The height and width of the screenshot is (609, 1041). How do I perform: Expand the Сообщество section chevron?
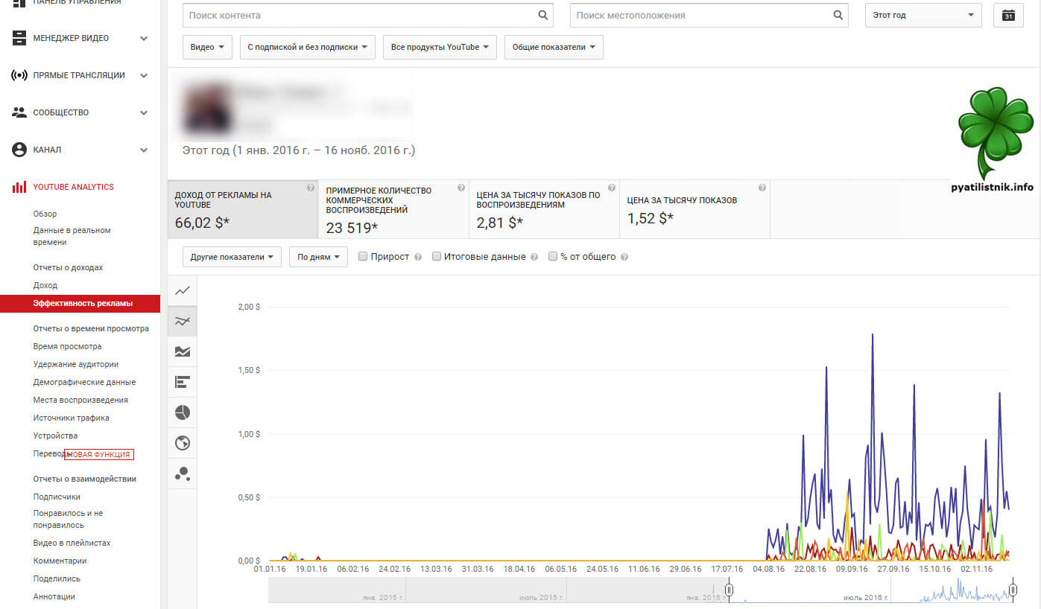point(144,112)
